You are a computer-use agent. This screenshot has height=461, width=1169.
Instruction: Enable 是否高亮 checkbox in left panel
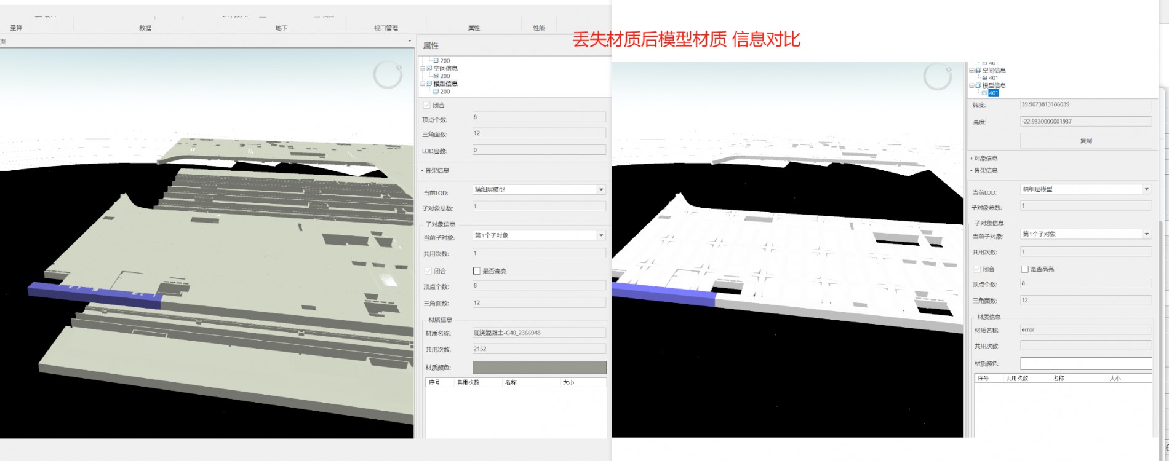coord(477,271)
